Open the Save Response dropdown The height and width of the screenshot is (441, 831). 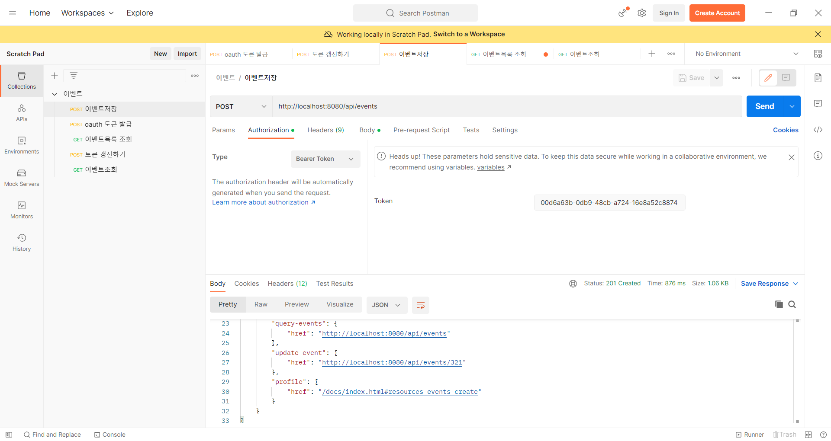[x=770, y=284]
